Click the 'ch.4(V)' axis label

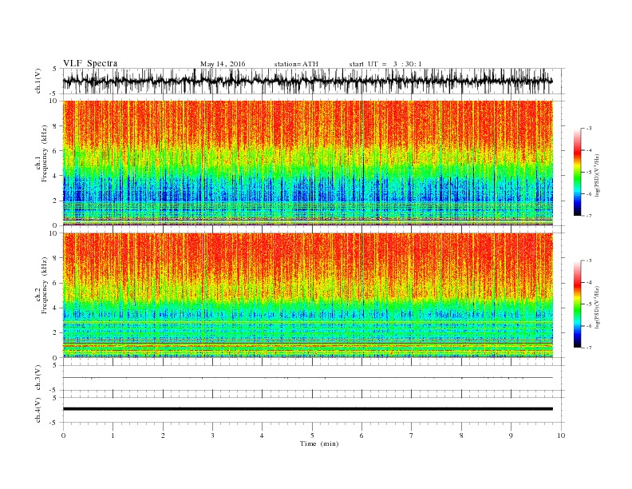coord(38,410)
